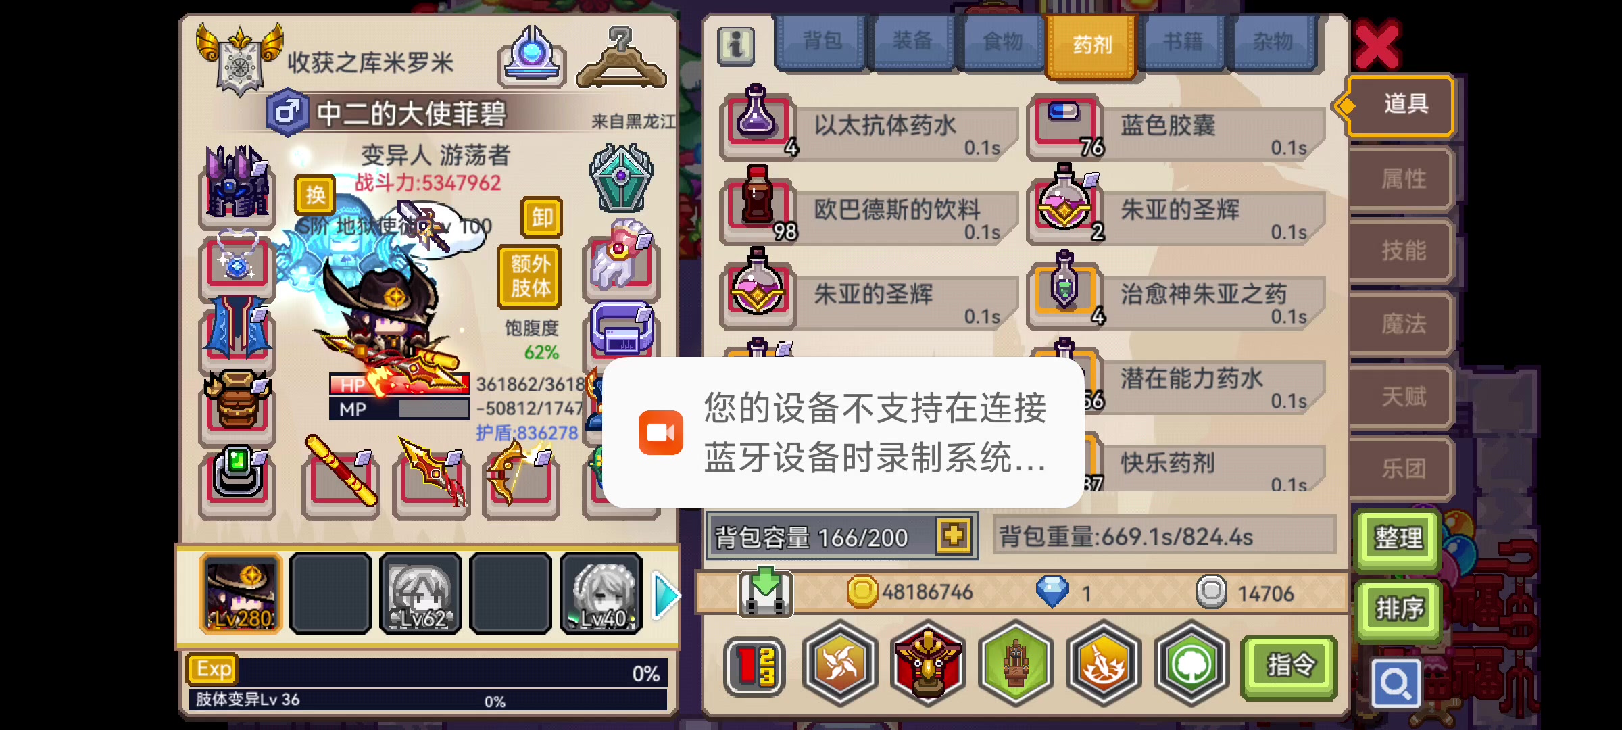The image size is (1622, 730).
Task: Click the 整理 organize button
Action: point(1398,538)
